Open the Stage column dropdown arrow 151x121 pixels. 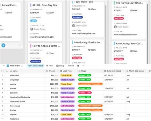102,71
